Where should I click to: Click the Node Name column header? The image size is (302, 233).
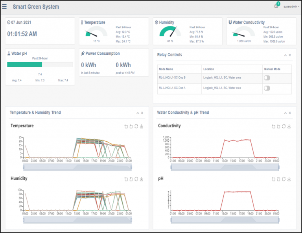(167, 69)
